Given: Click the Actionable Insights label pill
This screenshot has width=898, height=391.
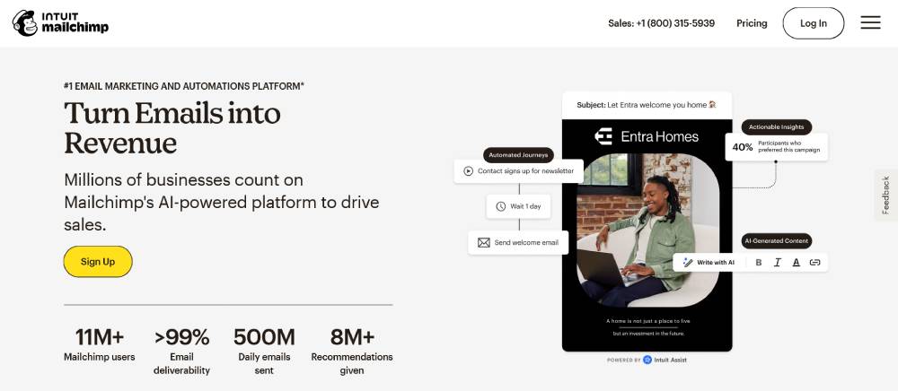Looking at the screenshot, I should point(776,127).
